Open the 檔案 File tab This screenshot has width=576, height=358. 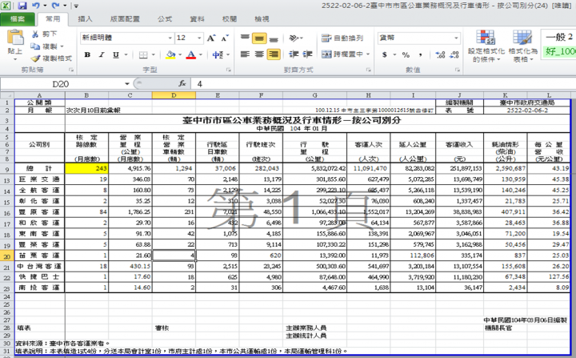coord(18,19)
